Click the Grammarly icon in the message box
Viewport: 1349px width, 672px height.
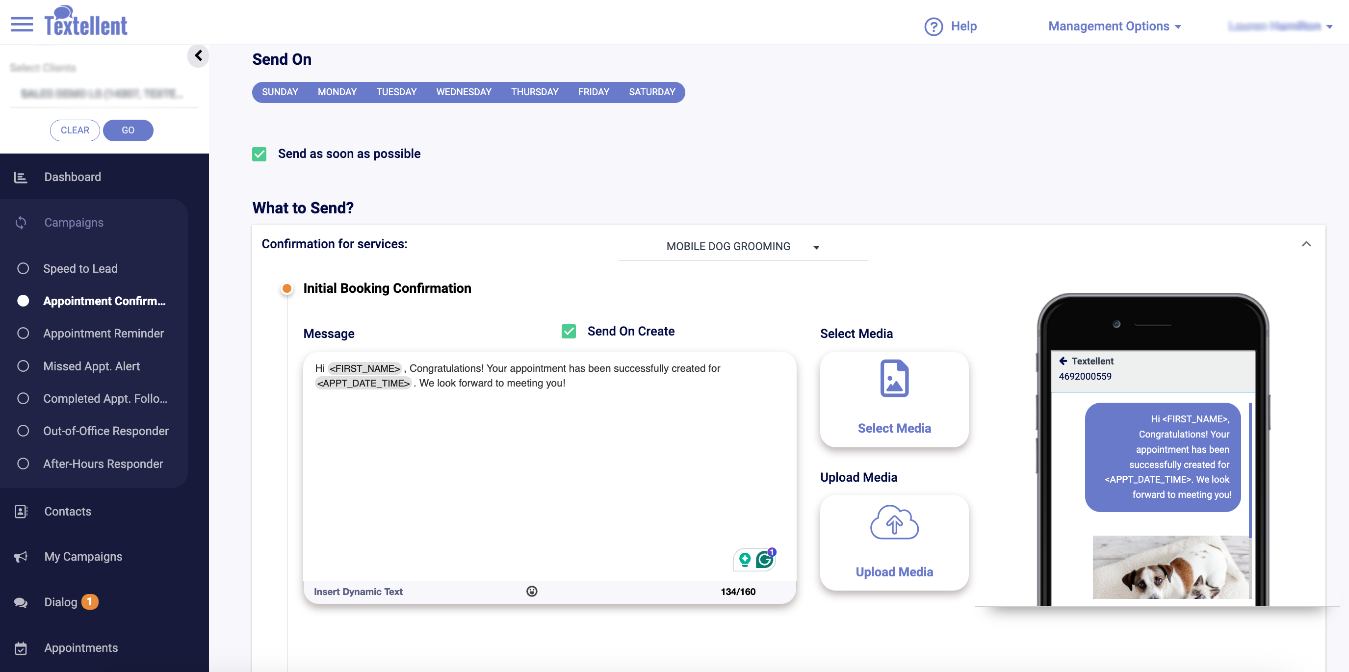(765, 560)
